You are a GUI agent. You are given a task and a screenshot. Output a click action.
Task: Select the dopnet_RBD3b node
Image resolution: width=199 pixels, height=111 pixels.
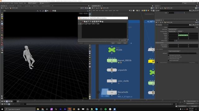click(112, 60)
